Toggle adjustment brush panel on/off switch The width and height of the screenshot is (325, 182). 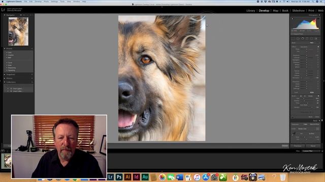292,117
